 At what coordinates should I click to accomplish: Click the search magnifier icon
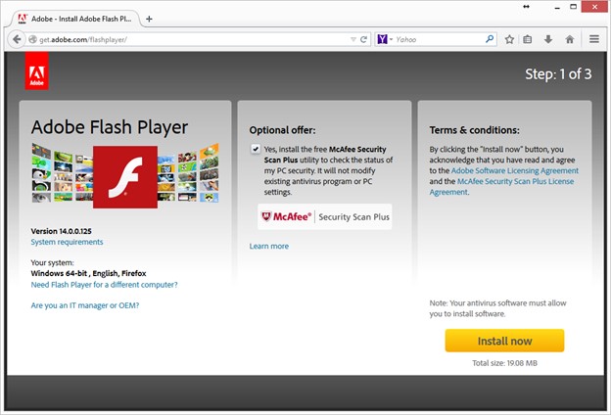(x=491, y=40)
